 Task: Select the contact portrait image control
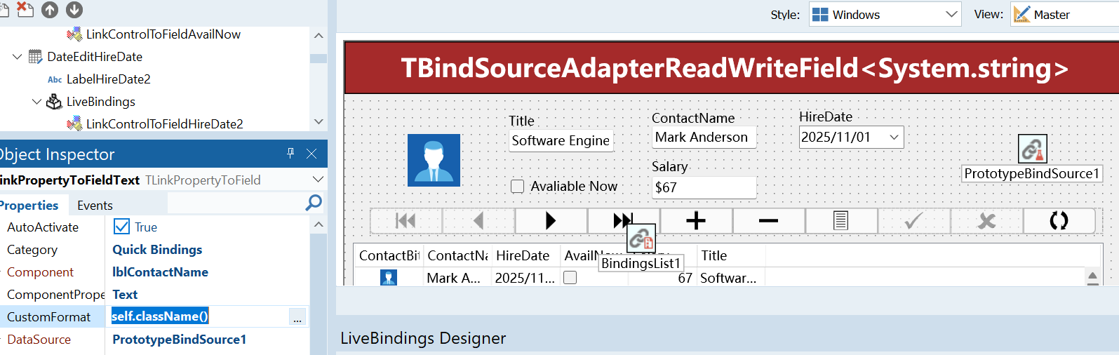pyautogui.click(x=434, y=160)
